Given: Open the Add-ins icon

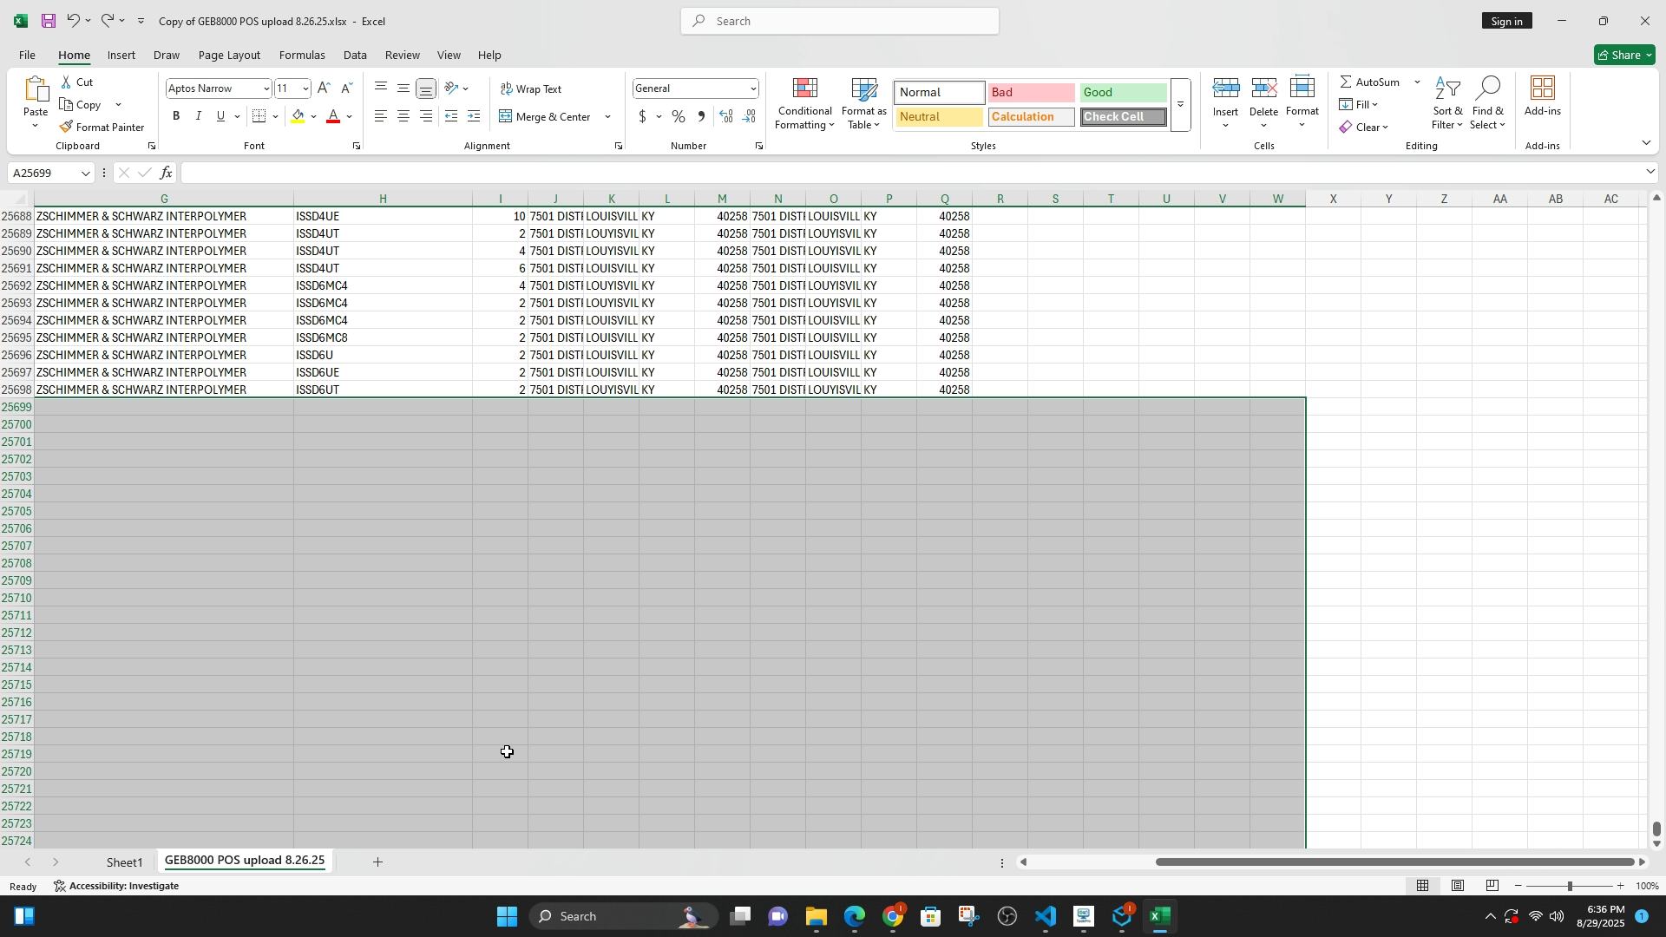Looking at the screenshot, I should tap(1542, 89).
